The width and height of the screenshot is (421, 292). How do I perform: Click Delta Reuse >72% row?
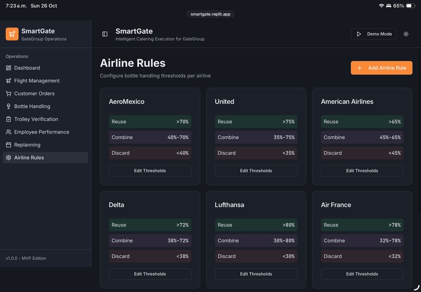pyautogui.click(x=150, y=225)
